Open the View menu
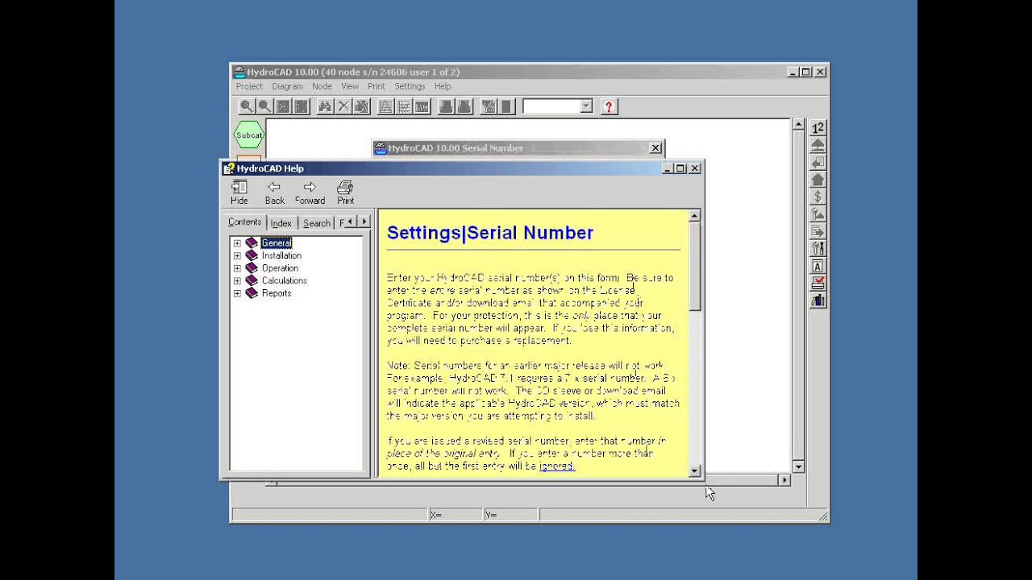Screen dimensions: 1032x580 [x=350, y=86]
